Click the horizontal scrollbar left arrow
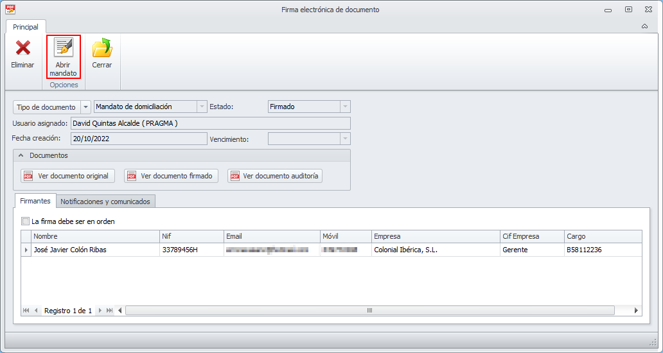This screenshot has height=353, width=663. (x=120, y=311)
